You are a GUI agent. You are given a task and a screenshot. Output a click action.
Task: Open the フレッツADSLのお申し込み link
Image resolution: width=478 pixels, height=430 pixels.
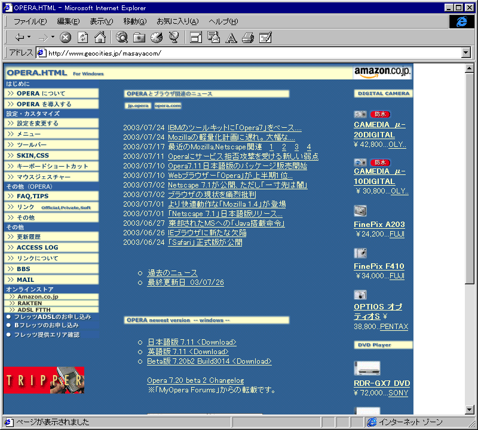[x=53, y=317]
